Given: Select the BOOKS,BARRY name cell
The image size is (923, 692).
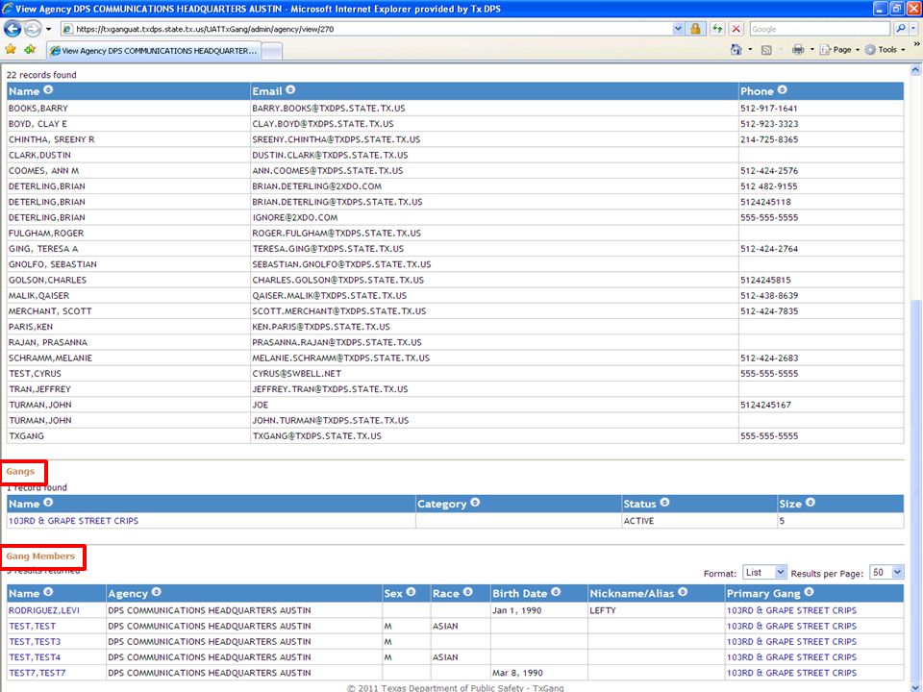Looking at the screenshot, I should [128, 109].
